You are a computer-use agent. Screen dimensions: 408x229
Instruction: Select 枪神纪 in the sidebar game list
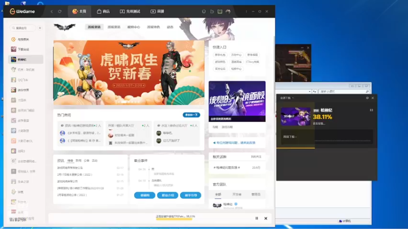pyautogui.click(x=25, y=60)
